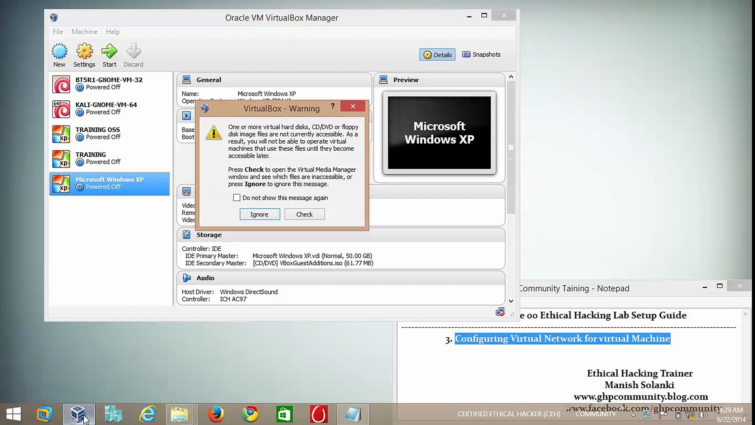
Task: Click highlighted 'Configuring Virtual Network' text in Notepad
Action: [562, 338]
